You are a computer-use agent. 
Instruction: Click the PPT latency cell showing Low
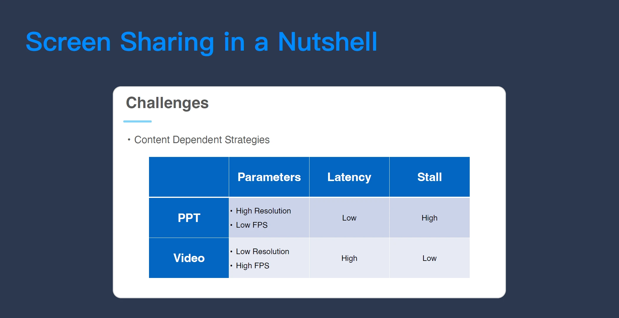click(349, 218)
